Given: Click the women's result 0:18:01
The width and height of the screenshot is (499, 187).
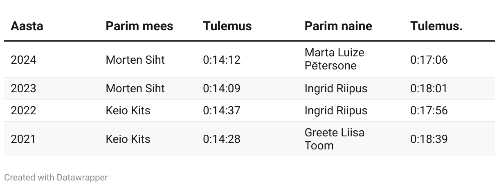Looking at the screenshot, I should click(x=429, y=88).
